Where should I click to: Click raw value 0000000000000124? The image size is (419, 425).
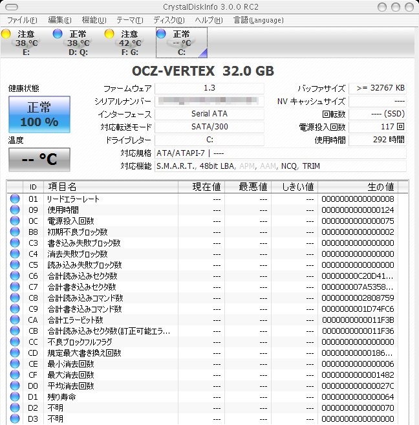point(358,210)
